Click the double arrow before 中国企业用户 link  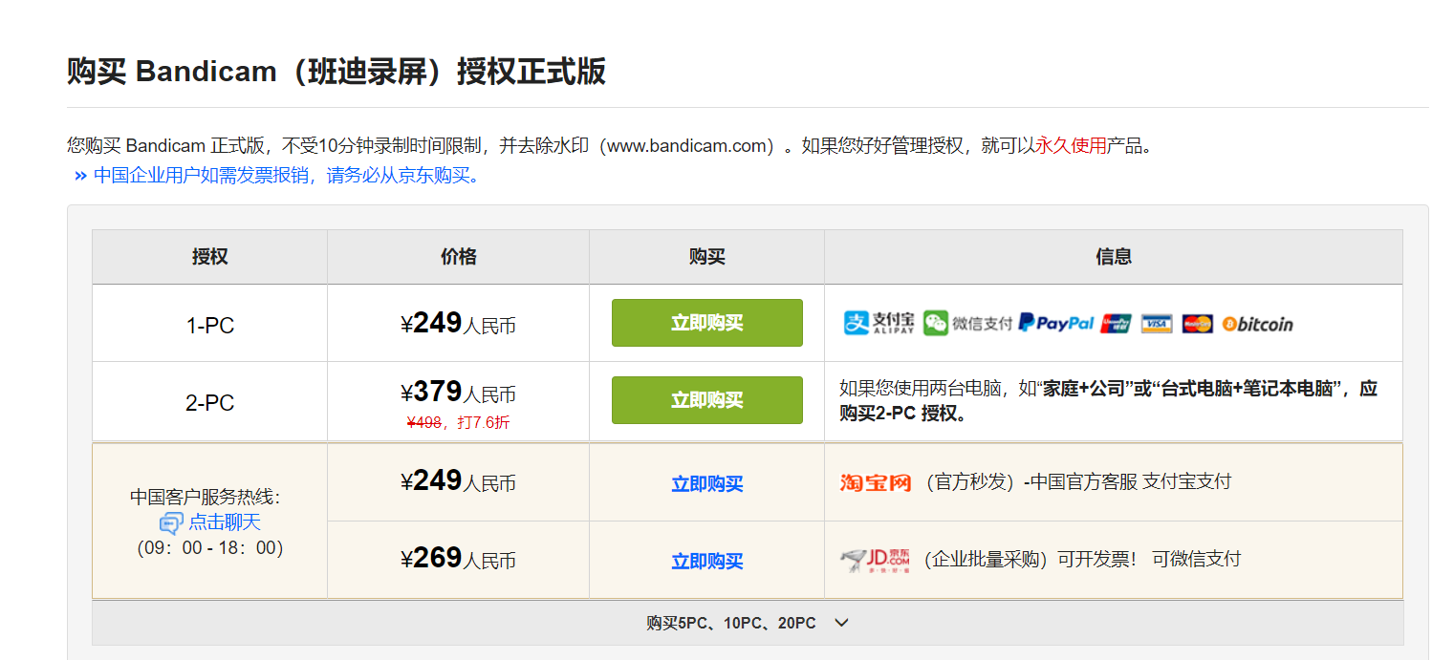coord(80,176)
